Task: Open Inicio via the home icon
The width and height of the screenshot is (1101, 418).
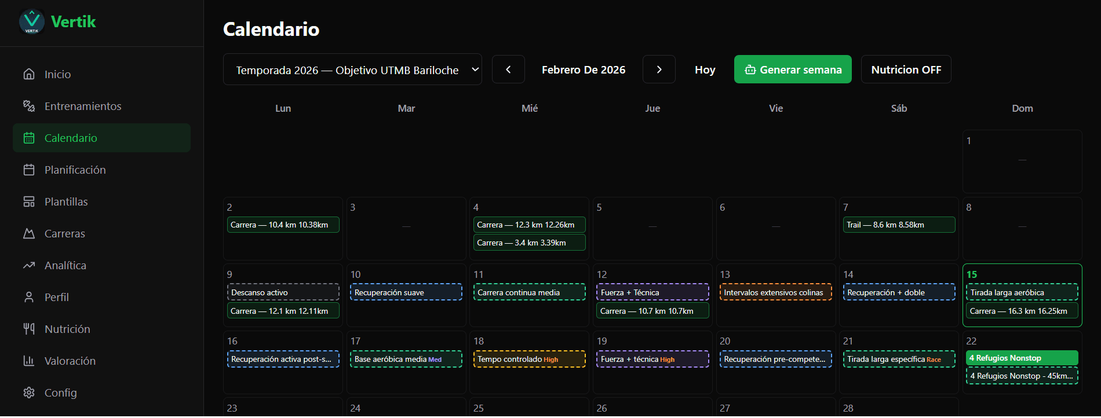Action: (29, 74)
